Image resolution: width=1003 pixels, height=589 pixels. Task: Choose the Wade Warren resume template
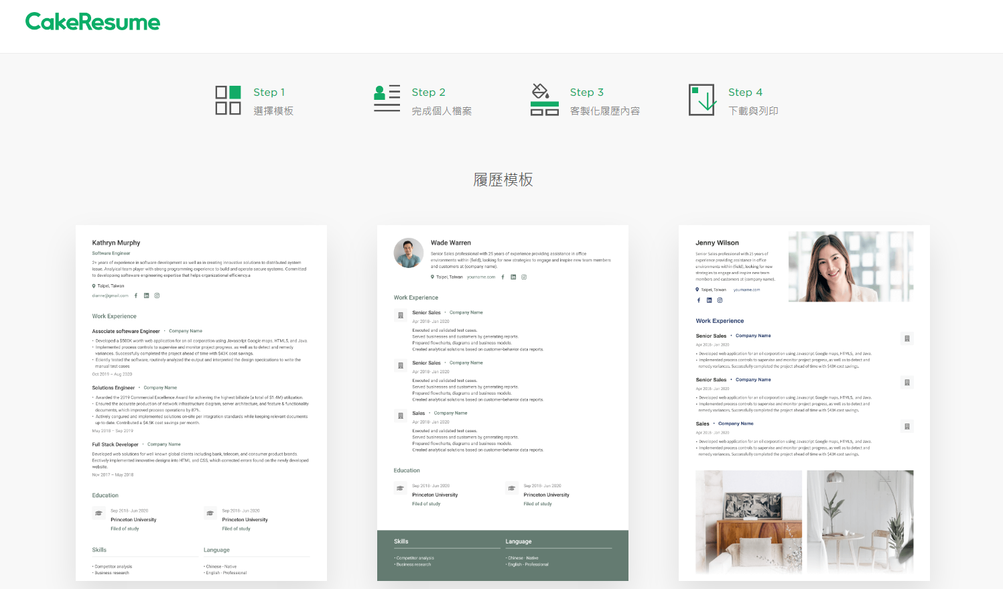503,402
